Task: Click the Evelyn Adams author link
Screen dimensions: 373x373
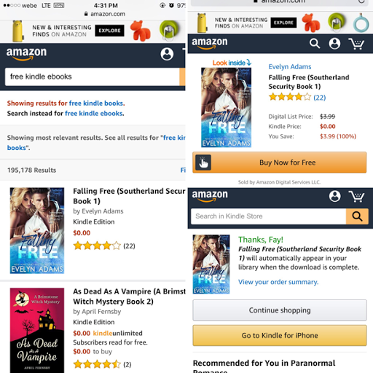Action: coord(290,66)
